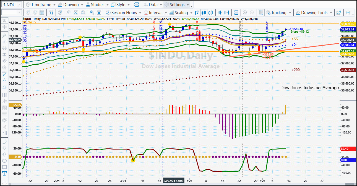Open the boxed gear properties icon
Viewport: 357px width, 186px height.
click(99, 13)
